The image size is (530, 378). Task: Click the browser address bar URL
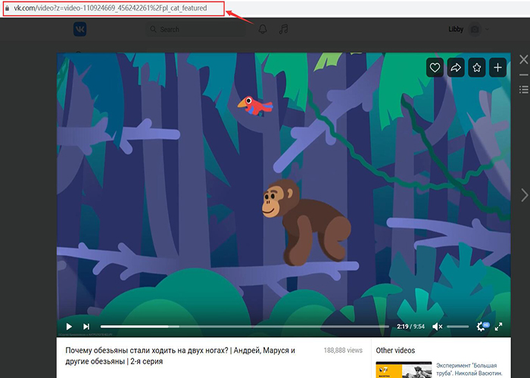point(111,8)
